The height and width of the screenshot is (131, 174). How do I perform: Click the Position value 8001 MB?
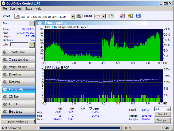[147, 116]
